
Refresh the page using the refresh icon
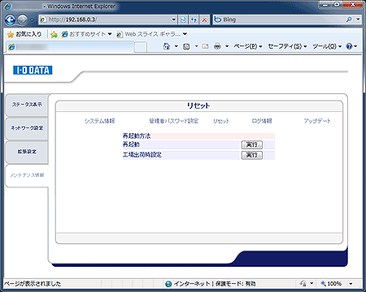[194, 19]
